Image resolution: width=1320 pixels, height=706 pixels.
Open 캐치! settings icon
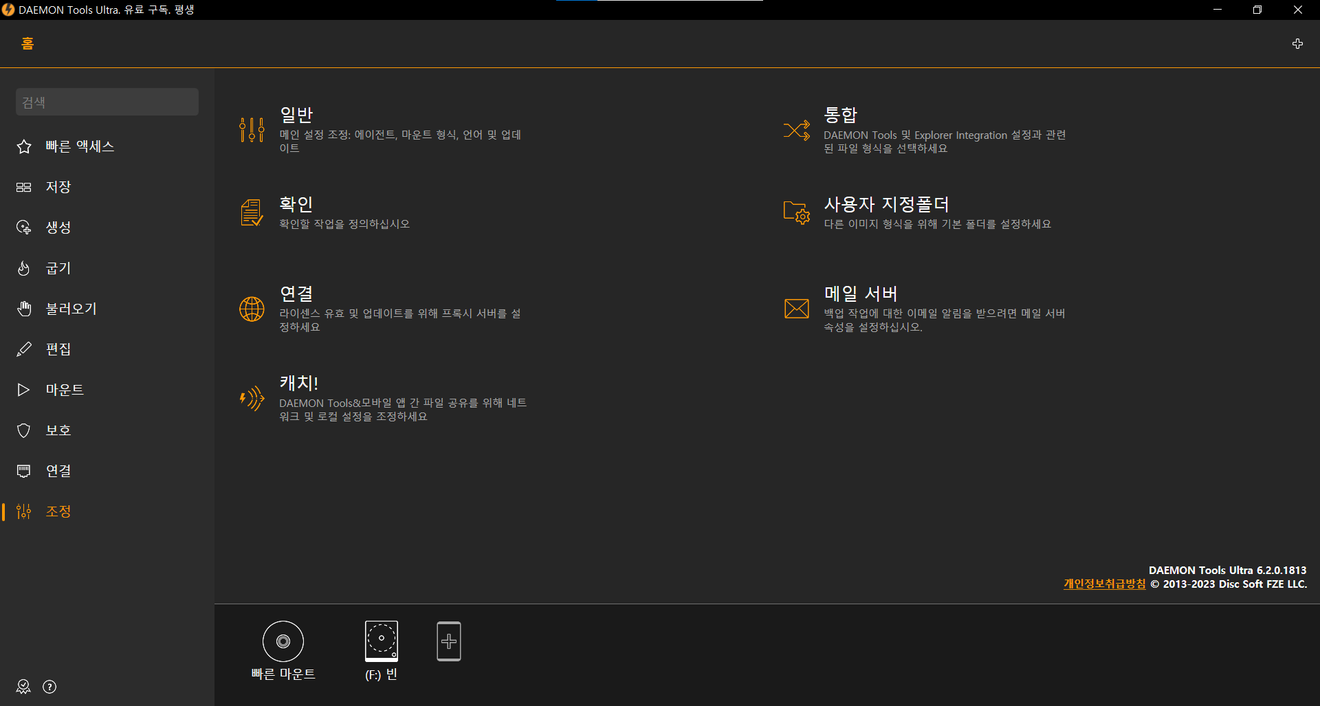pyautogui.click(x=252, y=398)
